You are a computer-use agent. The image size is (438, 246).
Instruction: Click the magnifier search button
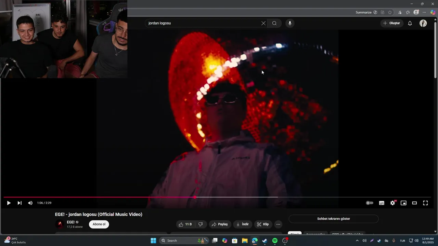pos(274,23)
